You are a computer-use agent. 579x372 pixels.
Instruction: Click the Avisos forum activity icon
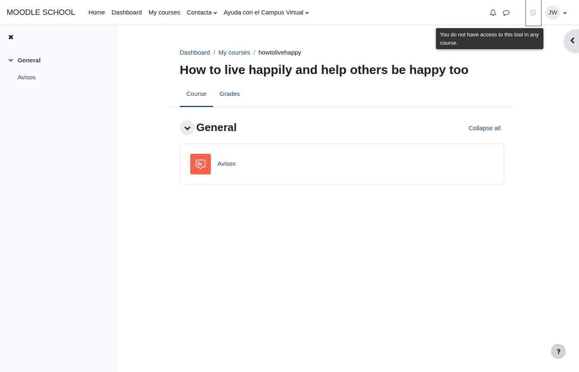tap(201, 164)
